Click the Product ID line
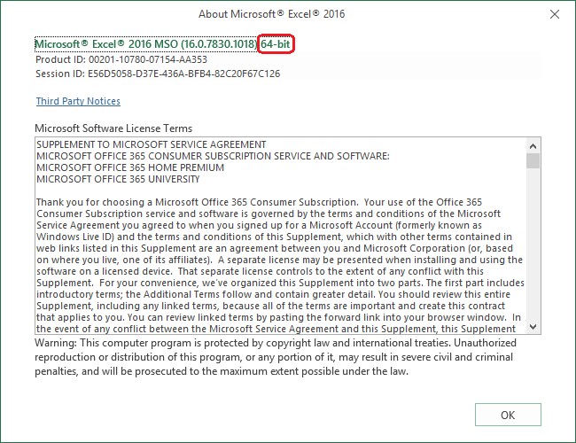The width and height of the screenshot is (576, 443). tap(121, 59)
